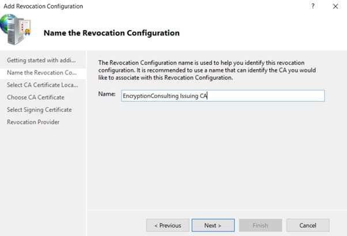Click the globe in the wizard header icon
Screen dimensions: 347x236
(x=11, y=27)
